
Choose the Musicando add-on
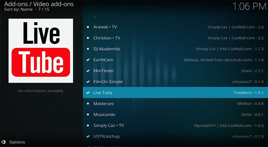(175, 114)
